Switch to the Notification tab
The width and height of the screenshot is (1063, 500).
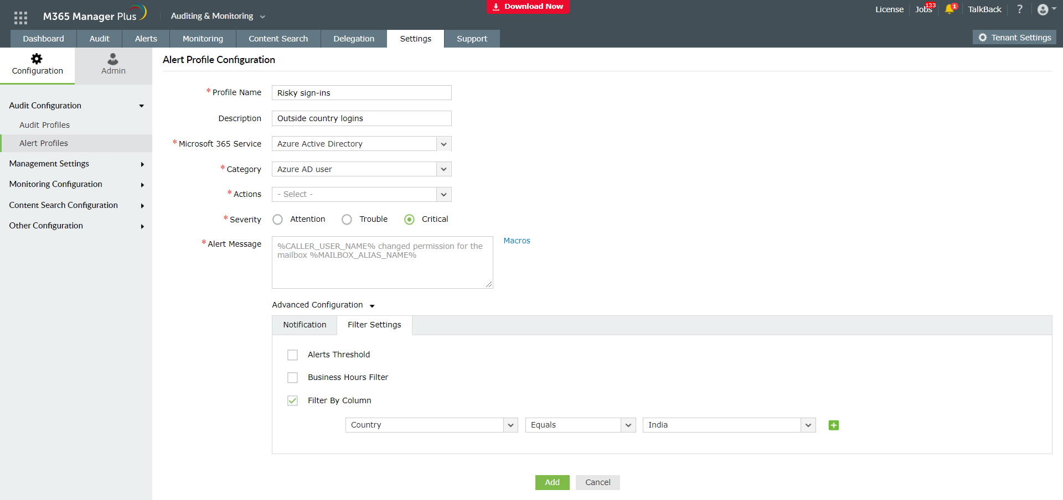[304, 325]
